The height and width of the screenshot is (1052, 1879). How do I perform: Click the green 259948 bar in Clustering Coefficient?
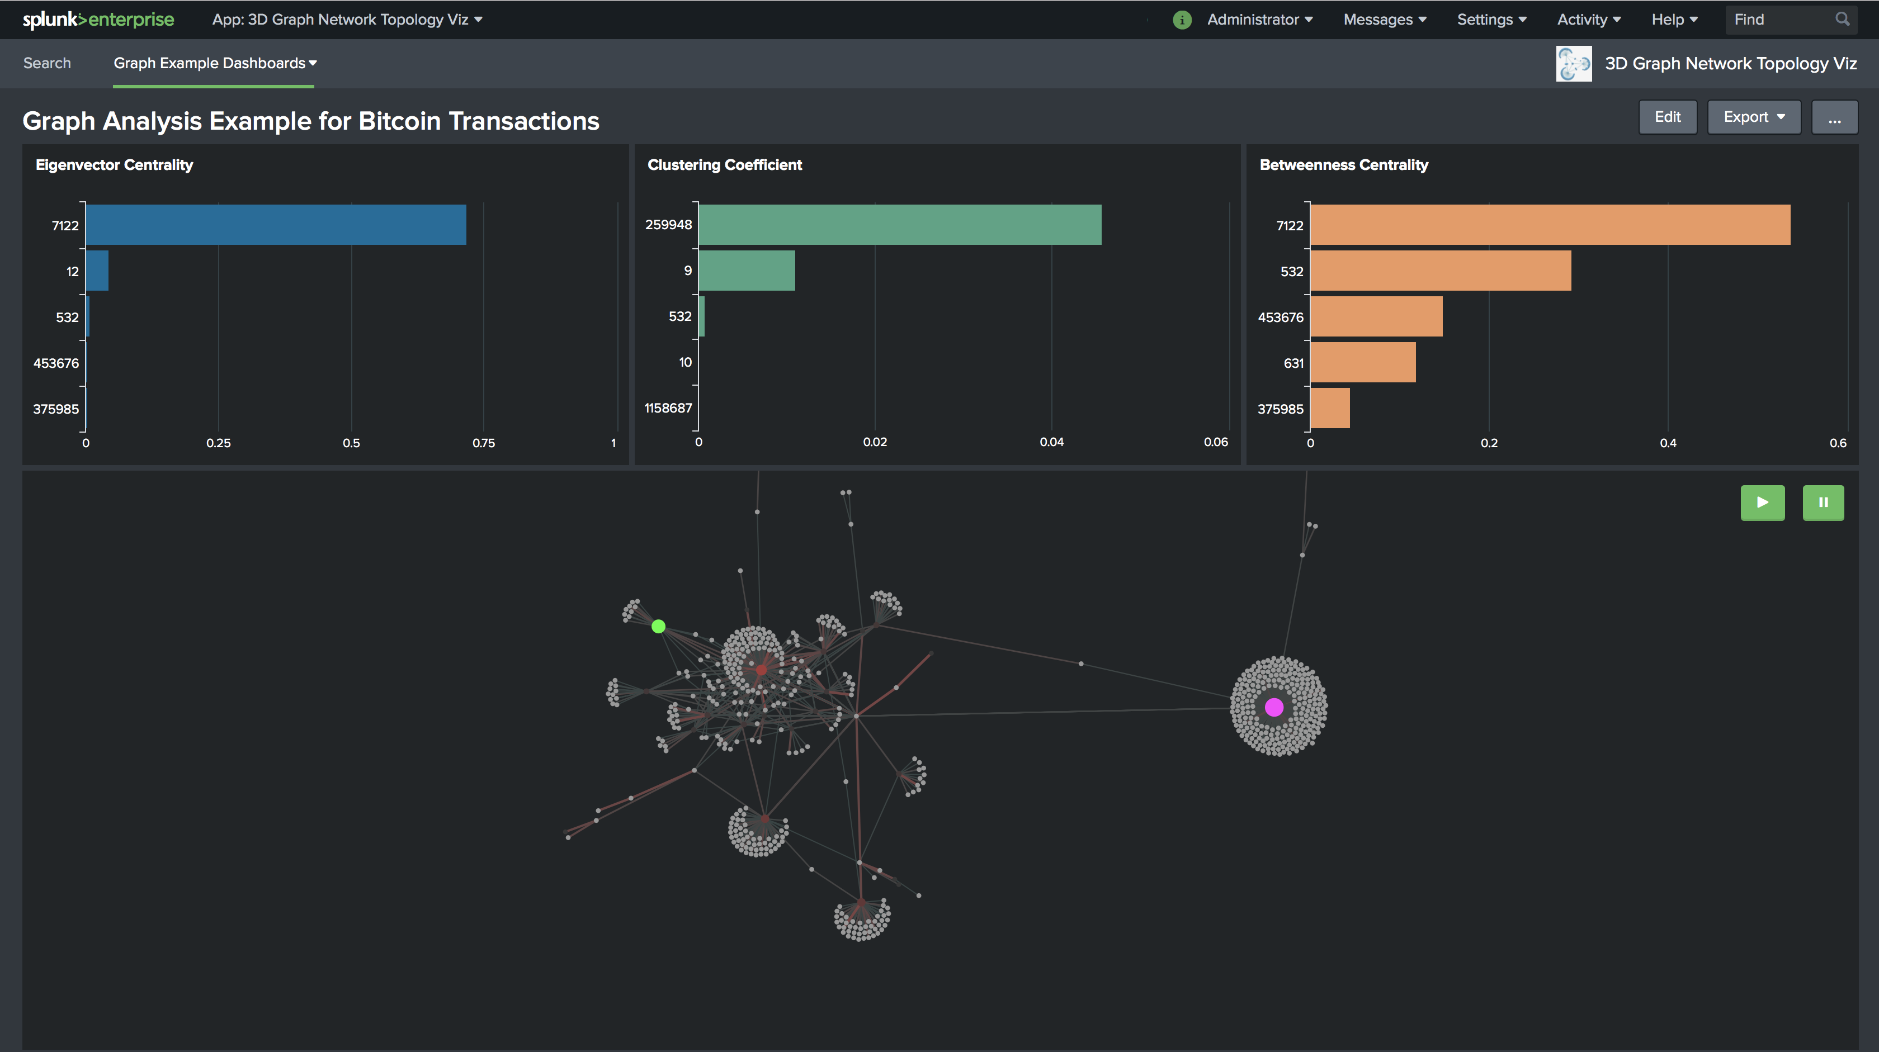[x=900, y=225]
